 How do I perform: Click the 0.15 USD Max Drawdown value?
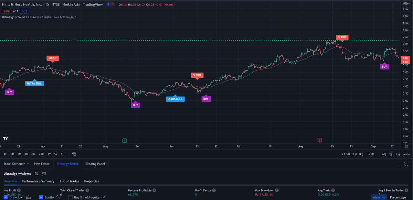coord(262,195)
